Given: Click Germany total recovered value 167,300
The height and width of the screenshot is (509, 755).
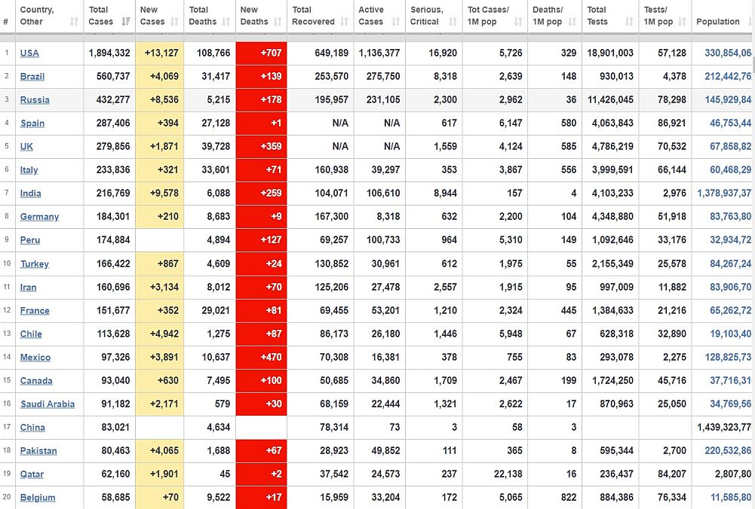Looking at the screenshot, I should coord(331,217).
